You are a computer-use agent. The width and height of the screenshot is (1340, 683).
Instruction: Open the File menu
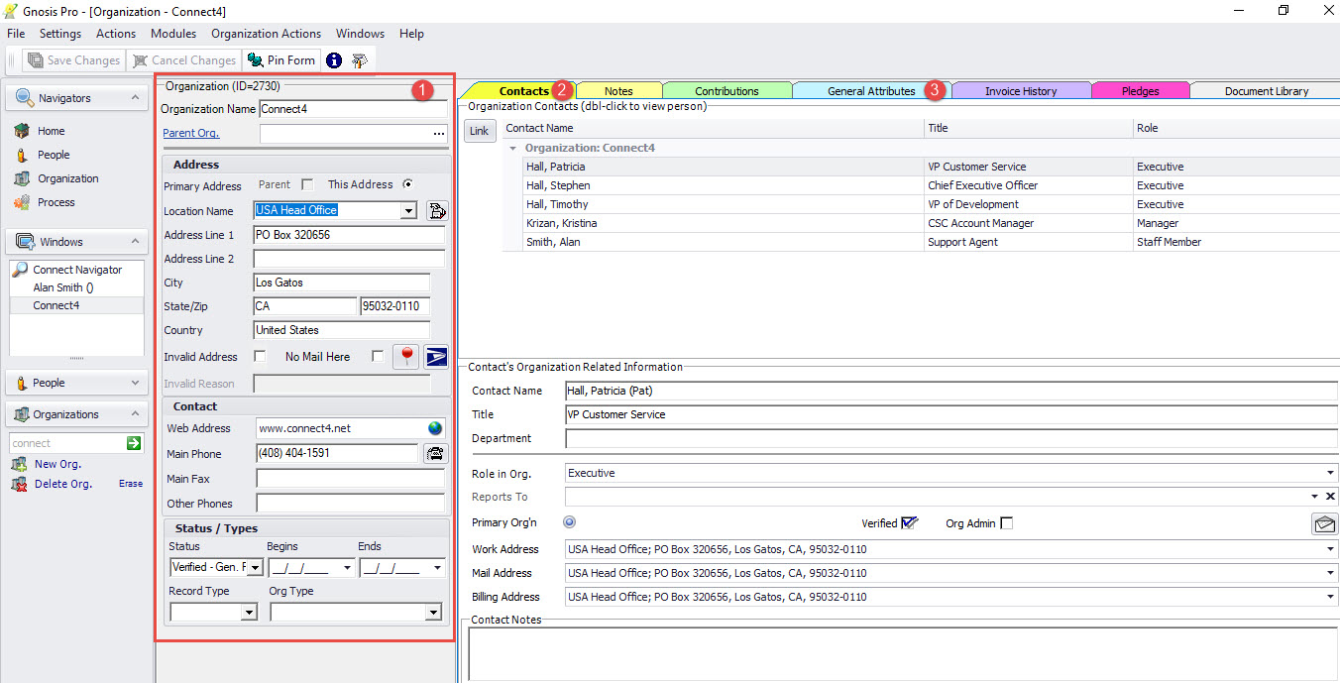(16, 34)
